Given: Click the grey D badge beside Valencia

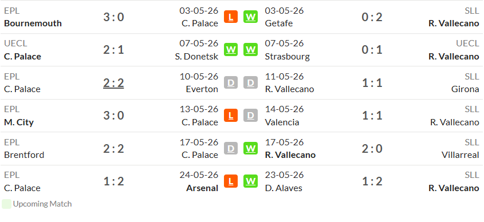Looking at the screenshot, I should (x=250, y=116).
